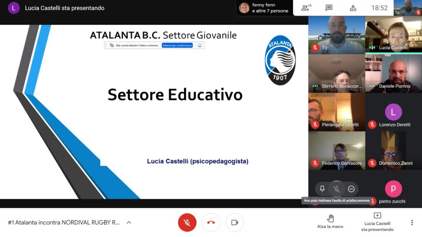Click the Atalanta 1907 crest on the slide
This screenshot has height=237, width=422.
[280, 60]
